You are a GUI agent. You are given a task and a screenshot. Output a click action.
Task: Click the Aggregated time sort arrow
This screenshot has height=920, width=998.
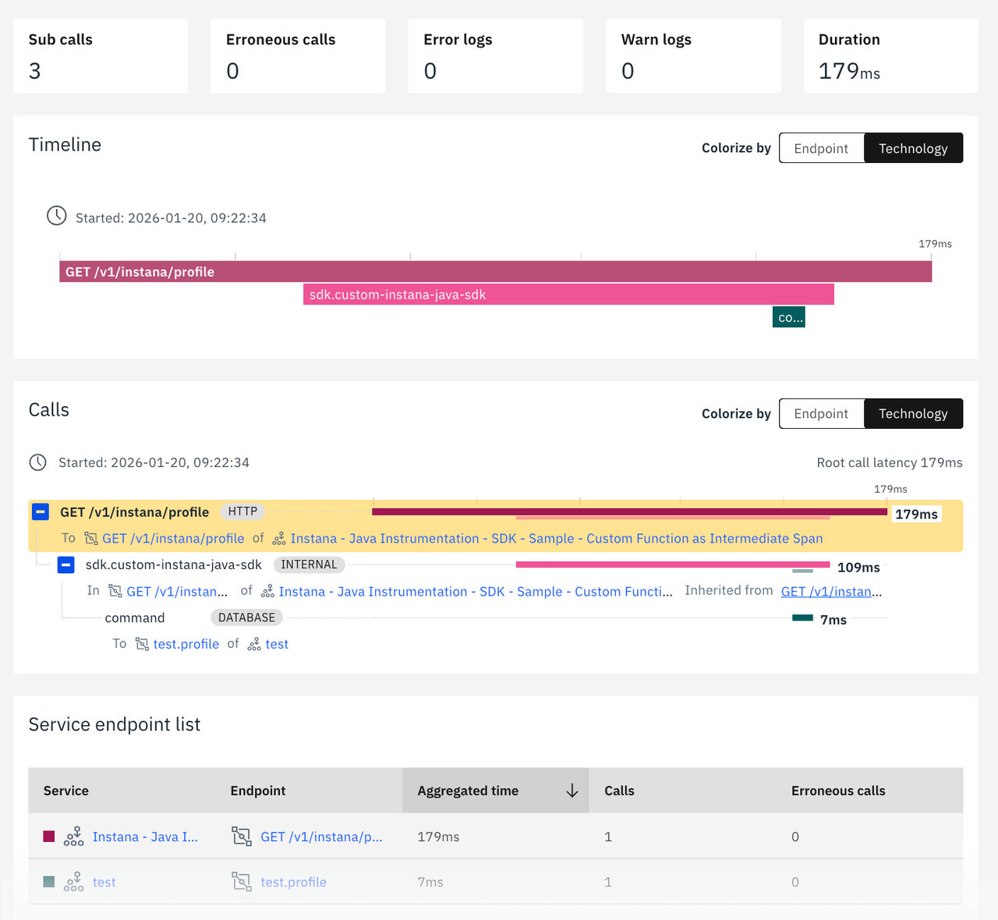pyautogui.click(x=572, y=791)
